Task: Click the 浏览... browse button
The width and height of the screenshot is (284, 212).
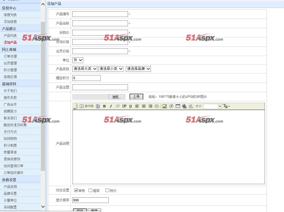Action: click(117, 97)
